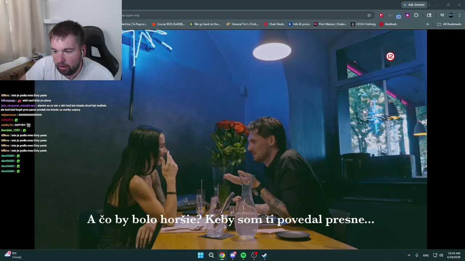Switch the ENG input language
Screen dimensions: 465x261
click(426, 255)
